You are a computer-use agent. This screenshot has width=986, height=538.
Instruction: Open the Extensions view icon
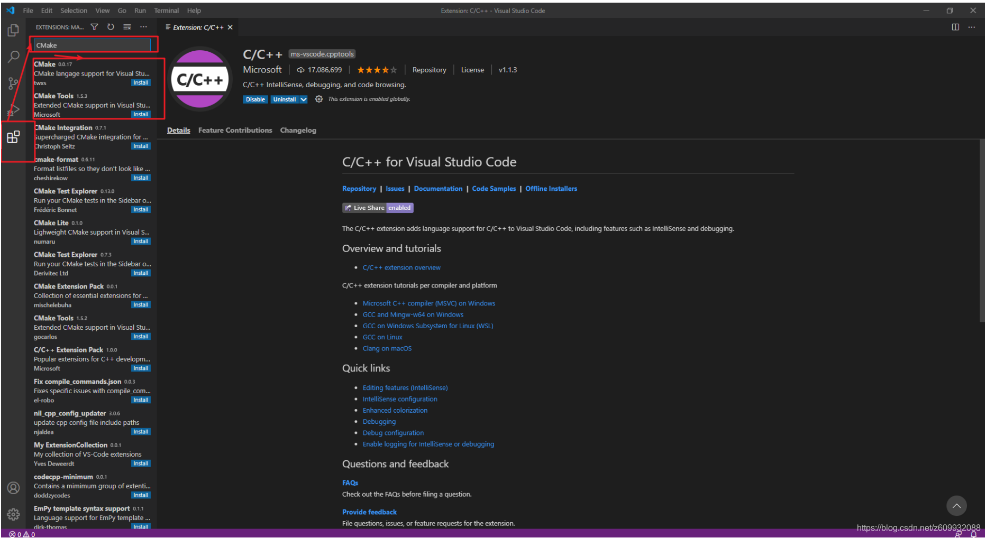(13, 137)
